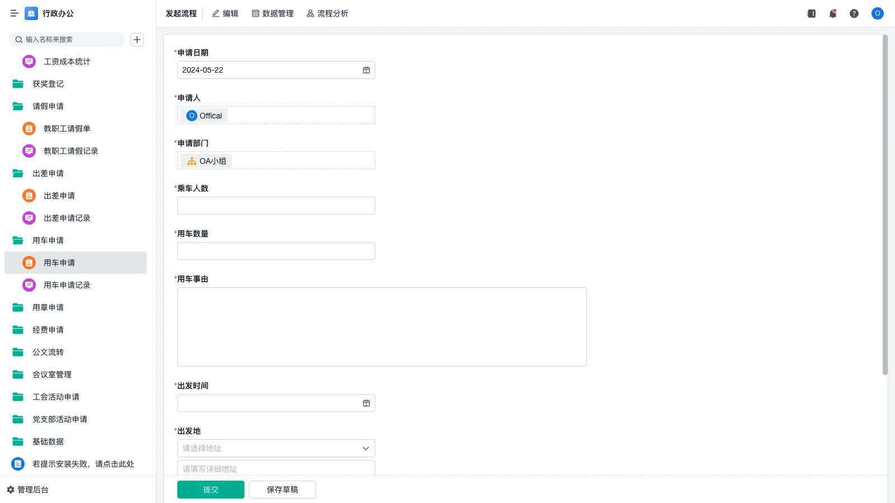Open the 工会活动申请 folder
Image resolution: width=895 pixels, height=503 pixels.
click(76, 397)
